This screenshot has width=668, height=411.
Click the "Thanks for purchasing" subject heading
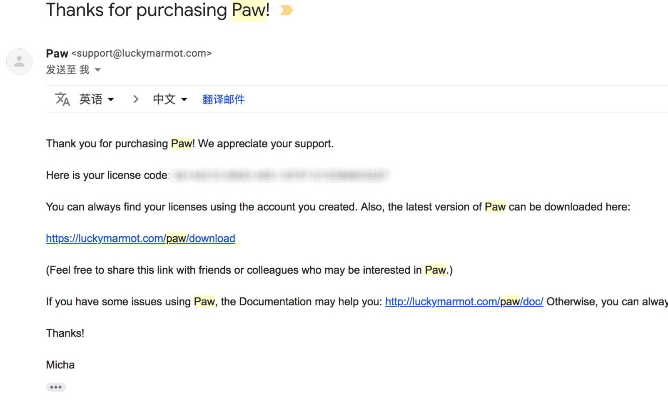[137, 10]
